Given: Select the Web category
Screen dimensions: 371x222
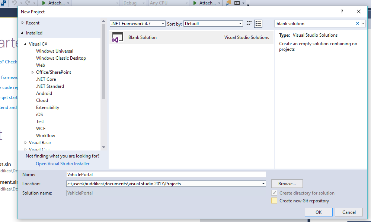Looking at the screenshot, I should (x=41, y=65).
